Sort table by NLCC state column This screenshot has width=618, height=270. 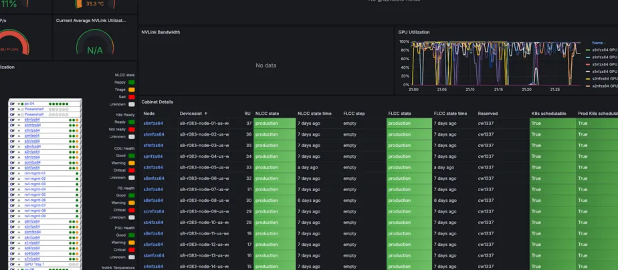pos(267,114)
